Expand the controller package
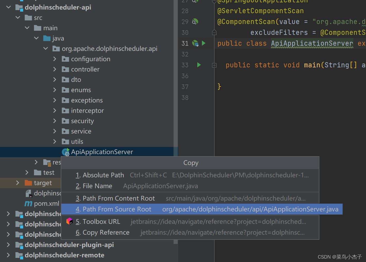The width and height of the screenshot is (366, 262). (55, 69)
